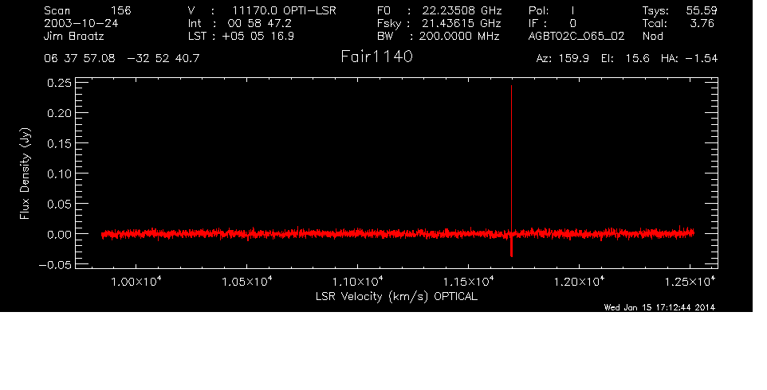
Task: Click the Wed Jan 15 2014 timestamp
Action: 659,307
